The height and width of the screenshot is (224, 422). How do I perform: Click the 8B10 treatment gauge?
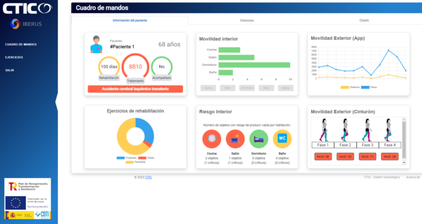click(135, 67)
